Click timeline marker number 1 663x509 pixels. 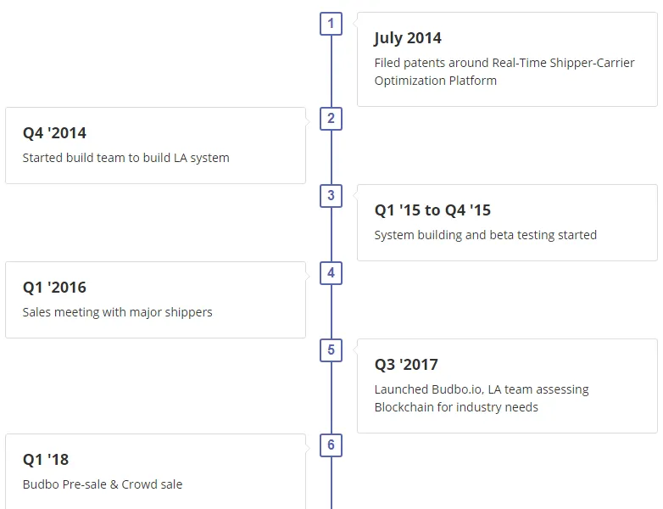coord(331,24)
